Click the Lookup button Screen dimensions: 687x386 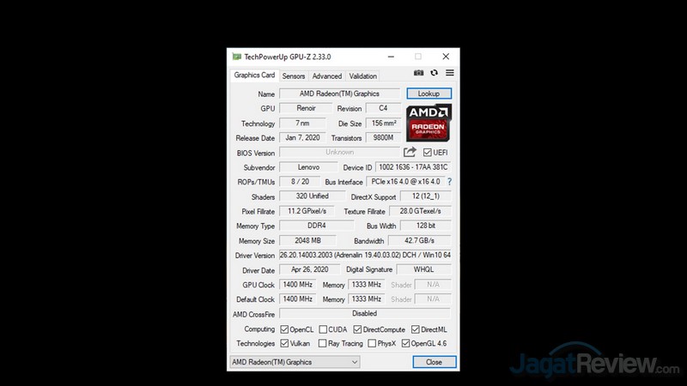429,93
